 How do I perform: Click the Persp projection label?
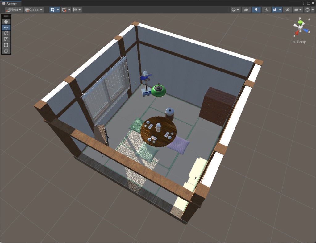pyautogui.click(x=300, y=42)
